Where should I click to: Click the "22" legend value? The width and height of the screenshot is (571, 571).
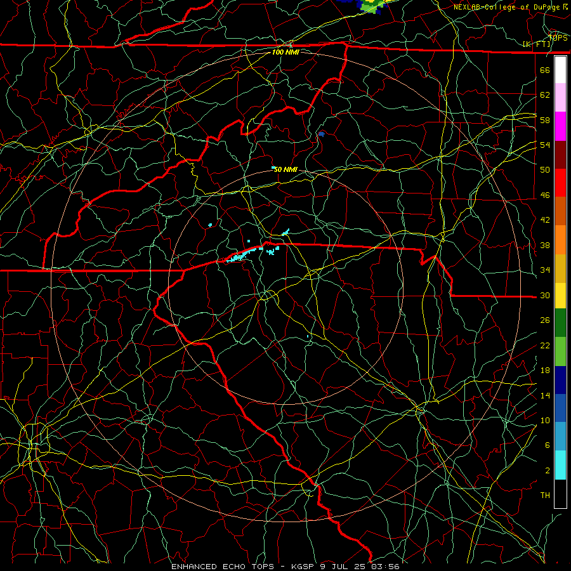tap(545, 345)
